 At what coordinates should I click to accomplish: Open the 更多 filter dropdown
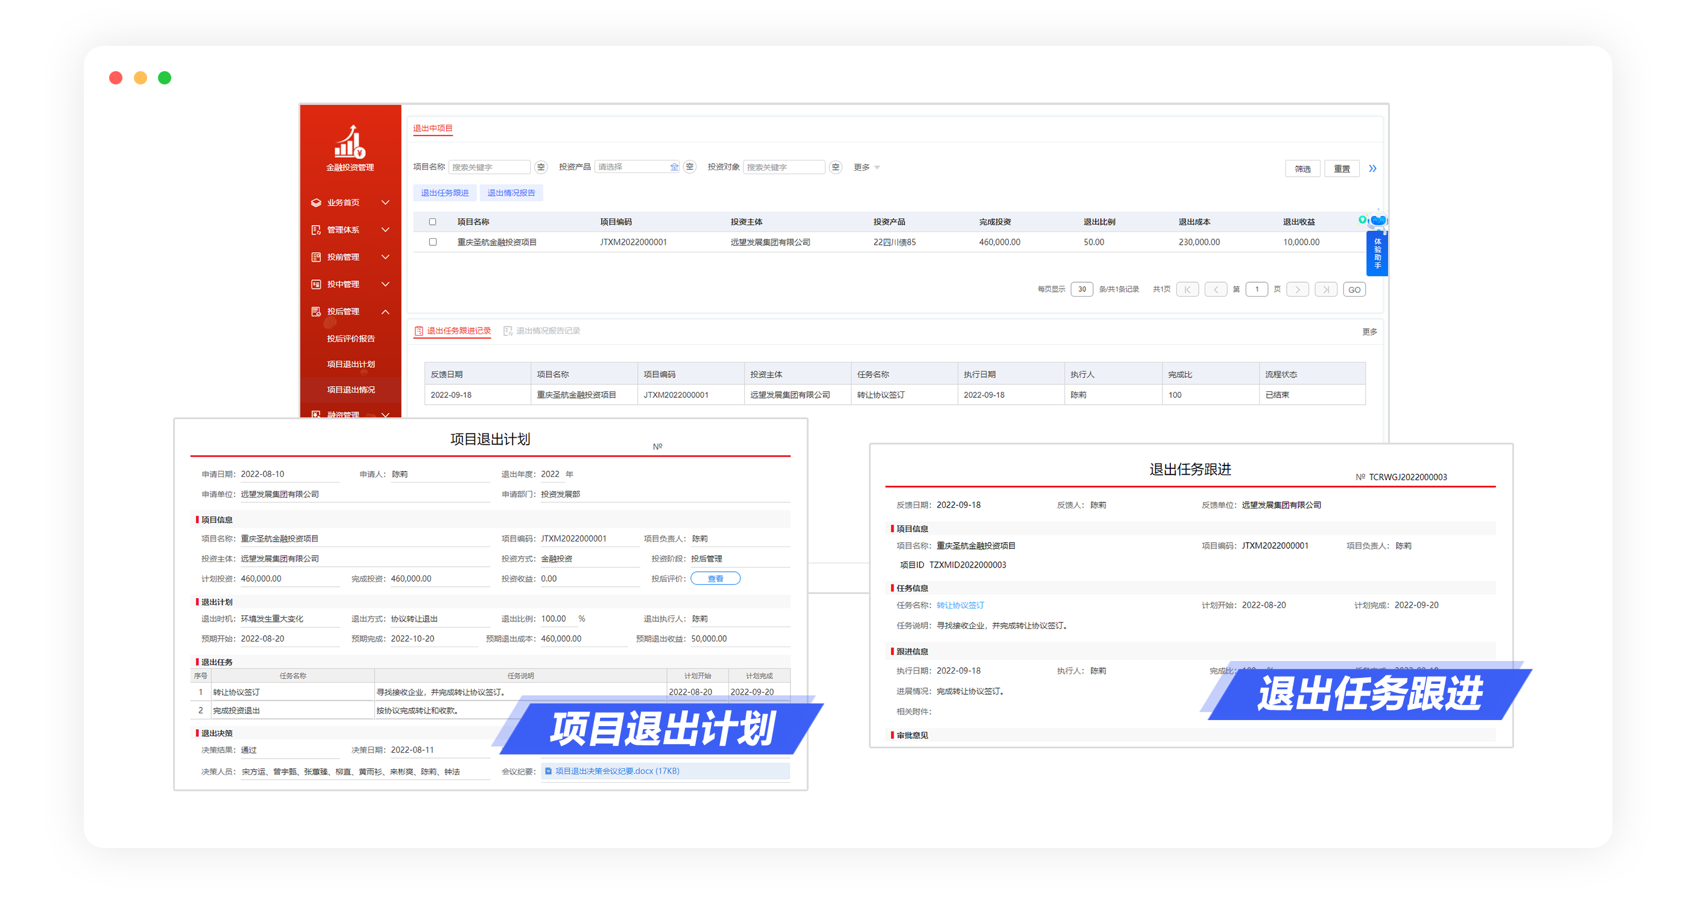click(865, 167)
